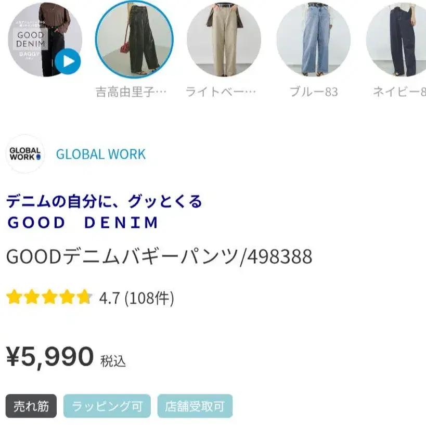The width and height of the screenshot is (426, 426).
Task: Click the ライトベー color label
Action: pos(221,92)
